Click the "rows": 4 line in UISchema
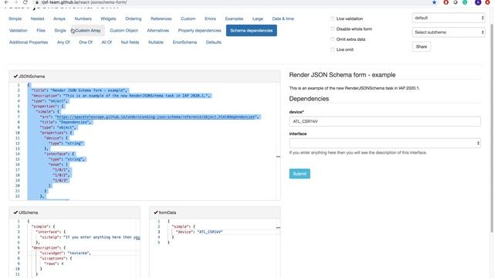 pos(53,263)
